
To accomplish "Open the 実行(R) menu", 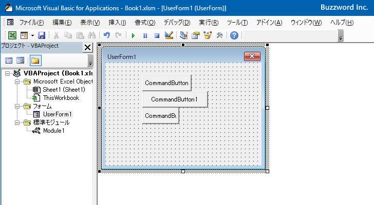I will pos(209,23).
